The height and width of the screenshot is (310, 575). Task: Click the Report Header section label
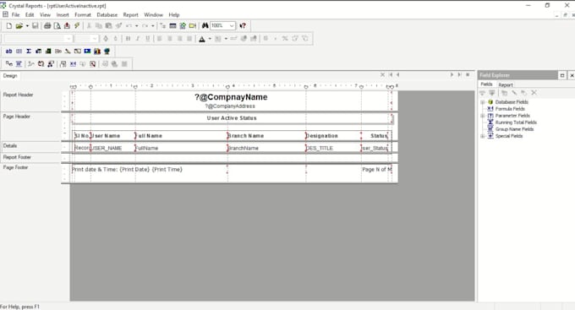pyautogui.click(x=19, y=95)
